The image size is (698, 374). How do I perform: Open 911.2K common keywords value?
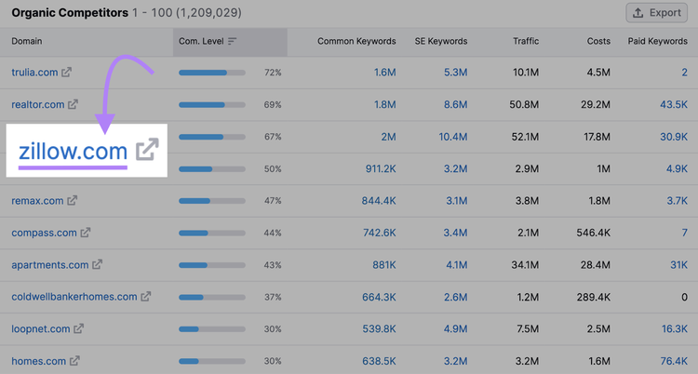381,168
